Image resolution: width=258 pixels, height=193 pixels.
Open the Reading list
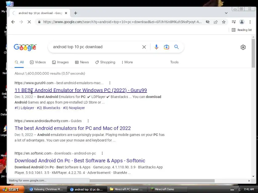242,30
